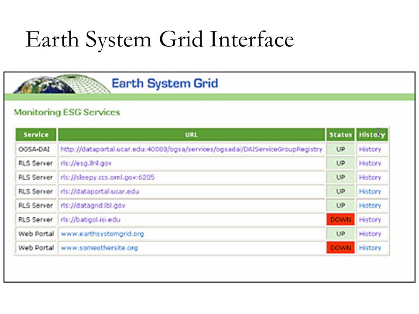Click the DOWN status for rls://batgol.isi.edu
419x314 pixels.
coord(340,219)
